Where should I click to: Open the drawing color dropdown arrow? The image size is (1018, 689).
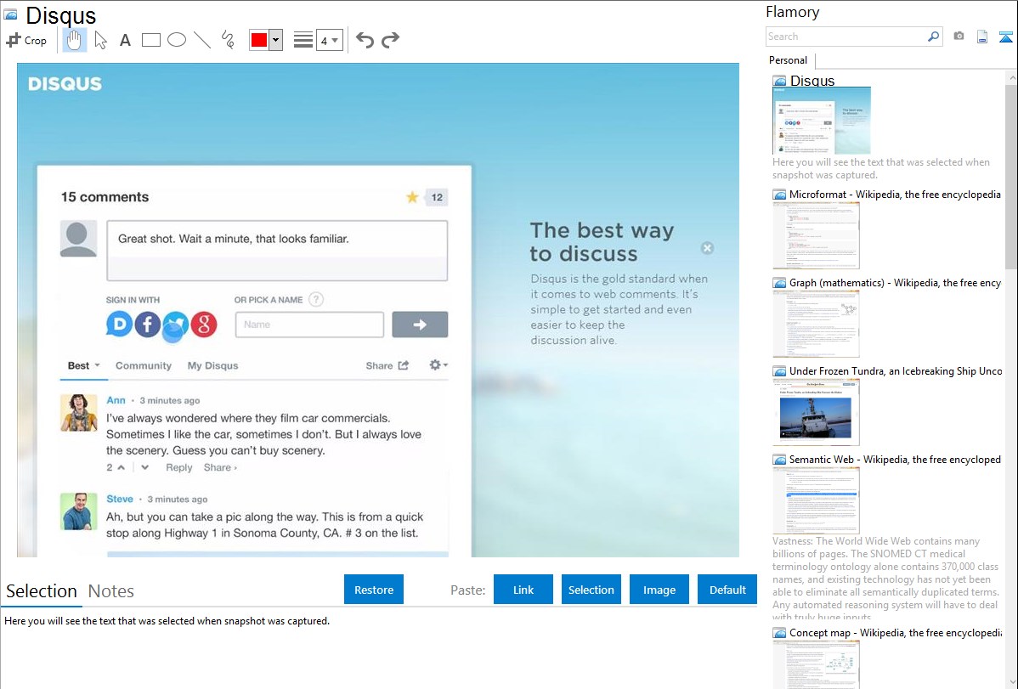(x=276, y=40)
